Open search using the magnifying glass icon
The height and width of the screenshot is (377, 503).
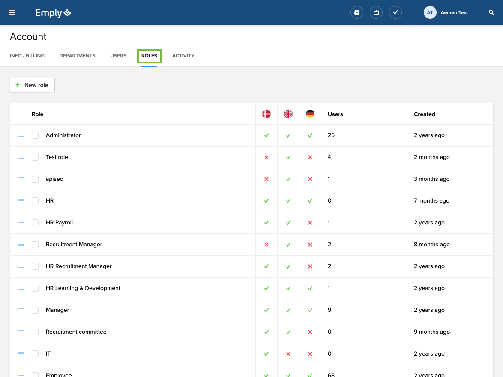491,12
